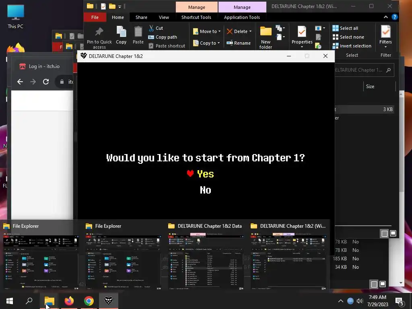Show hidden tray icons chevron
Viewport: 412px width, 309px height.
tap(340, 301)
